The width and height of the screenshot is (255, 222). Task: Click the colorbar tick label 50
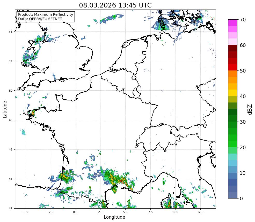point(243,71)
